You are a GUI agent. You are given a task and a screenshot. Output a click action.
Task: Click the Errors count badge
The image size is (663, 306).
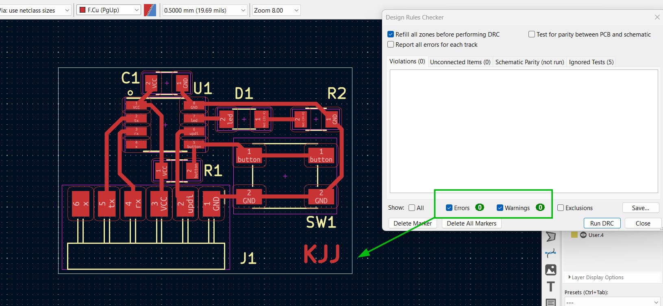480,208
